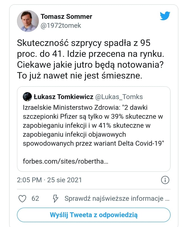Viewport: 187px width, 227px height.
Task: Click the phrase 'To już nawet nie jest śmieszne'
Action: coord(80,75)
